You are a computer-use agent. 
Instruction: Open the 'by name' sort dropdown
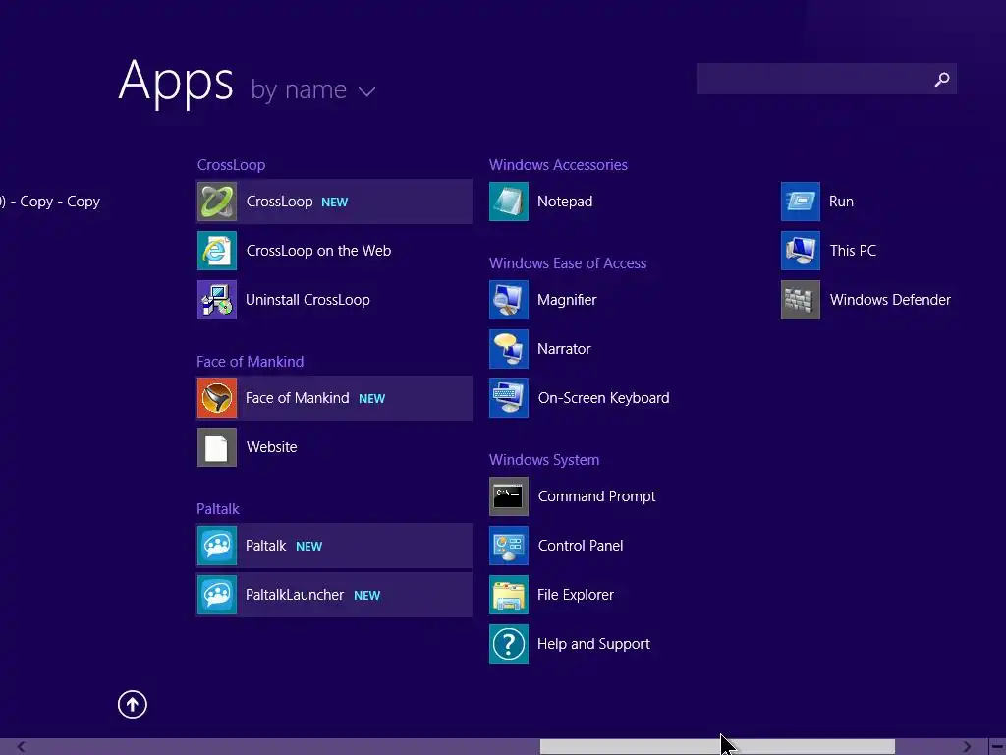(313, 89)
